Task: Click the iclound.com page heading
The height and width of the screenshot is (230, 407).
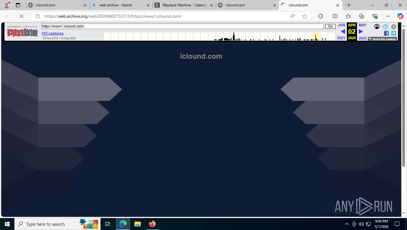Action: pyautogui.click(x=201, y=56)
